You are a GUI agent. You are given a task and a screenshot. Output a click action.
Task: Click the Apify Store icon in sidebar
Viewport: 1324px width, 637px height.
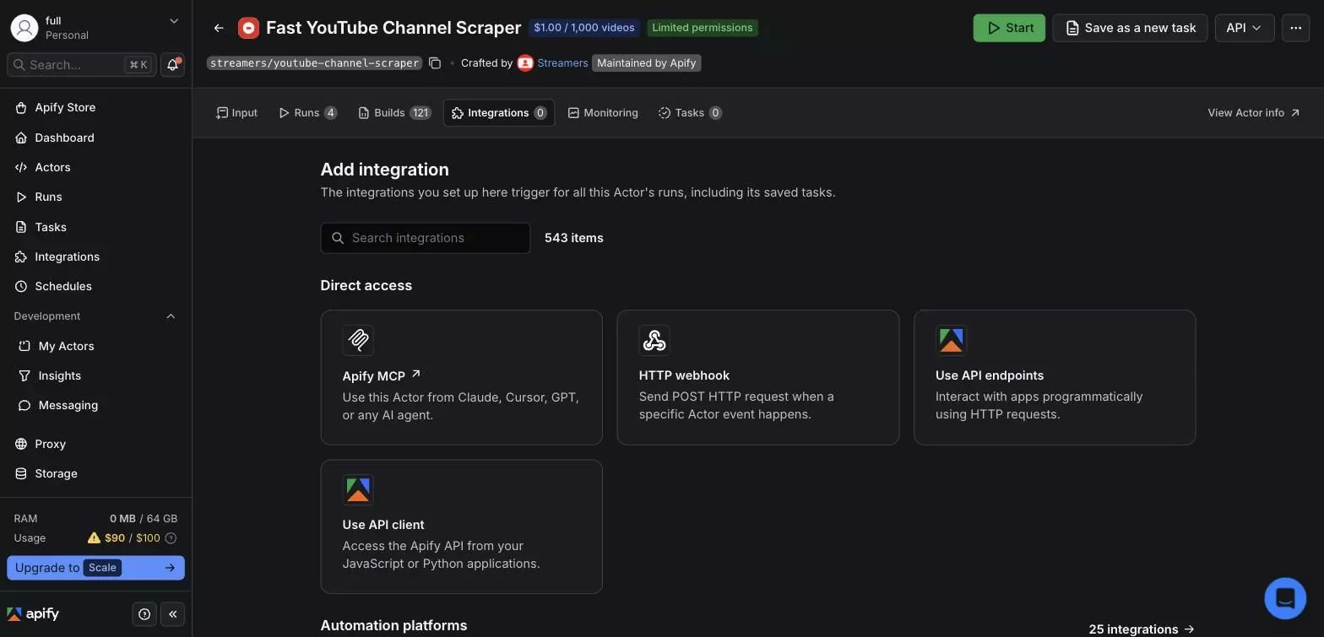point(21,108)
